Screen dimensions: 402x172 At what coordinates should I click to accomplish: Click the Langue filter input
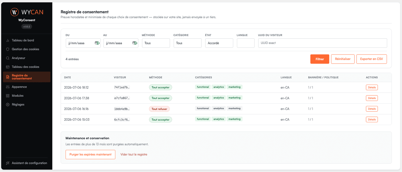(x=246, y=43)
